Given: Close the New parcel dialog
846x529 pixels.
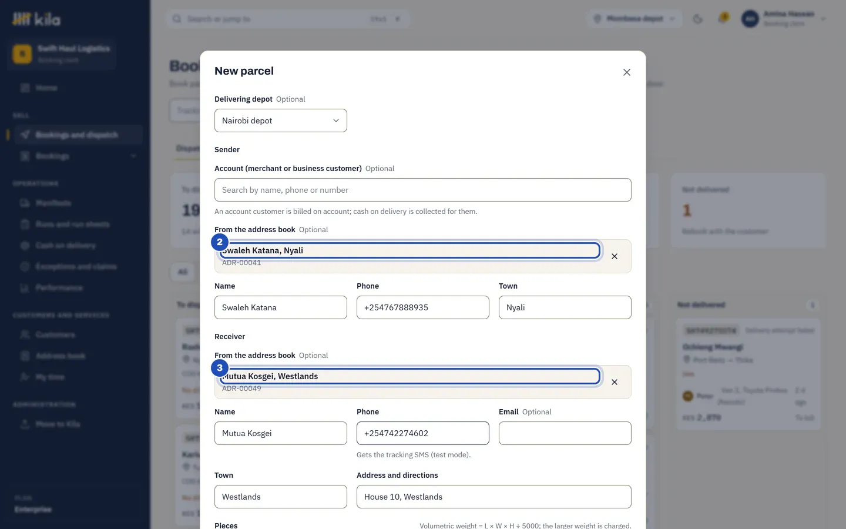Looking at the screenshot, I should tap(627, 72).
